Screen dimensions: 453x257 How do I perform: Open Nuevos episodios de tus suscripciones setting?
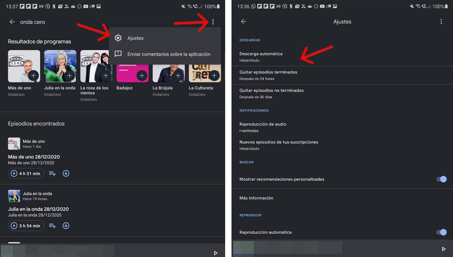coord(342,145)
